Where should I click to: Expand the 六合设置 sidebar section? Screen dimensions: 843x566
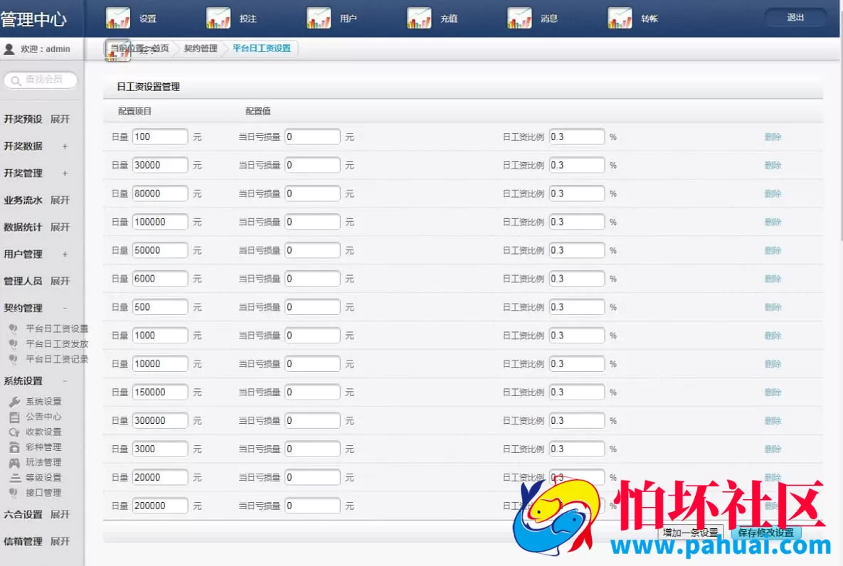coord(60,514)
